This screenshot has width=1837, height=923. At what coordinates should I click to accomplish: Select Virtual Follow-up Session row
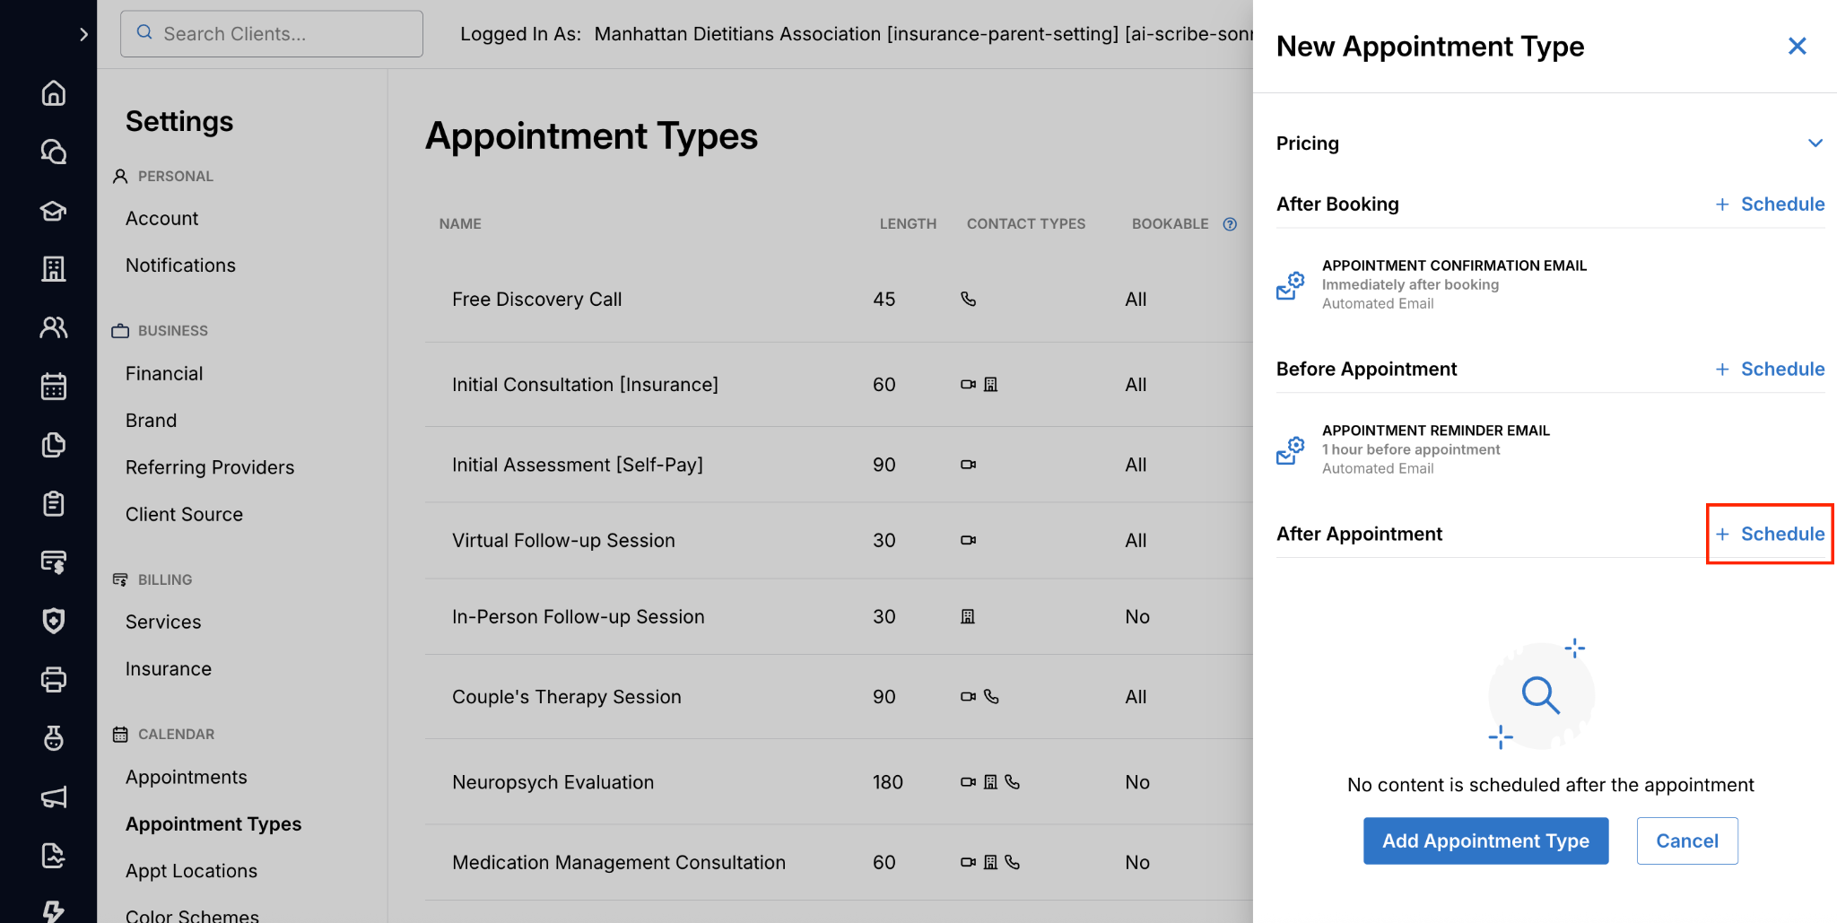(839, 541)
